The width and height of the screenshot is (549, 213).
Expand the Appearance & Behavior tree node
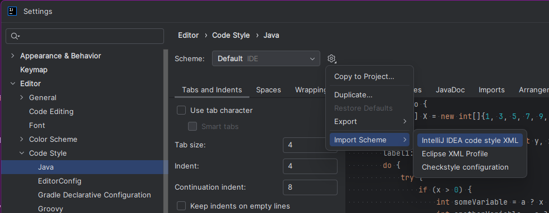(x=13, y=56)
